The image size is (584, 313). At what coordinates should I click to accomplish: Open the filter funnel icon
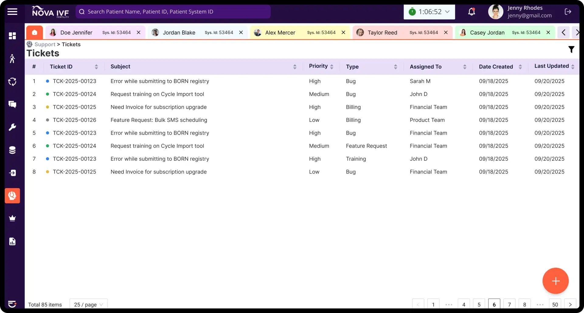[571, 49]
